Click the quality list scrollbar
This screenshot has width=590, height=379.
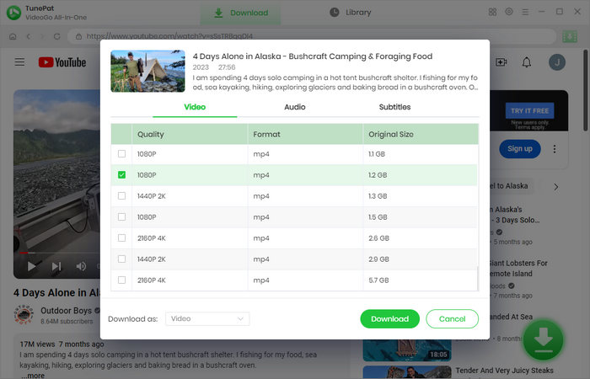click(478, 278)
